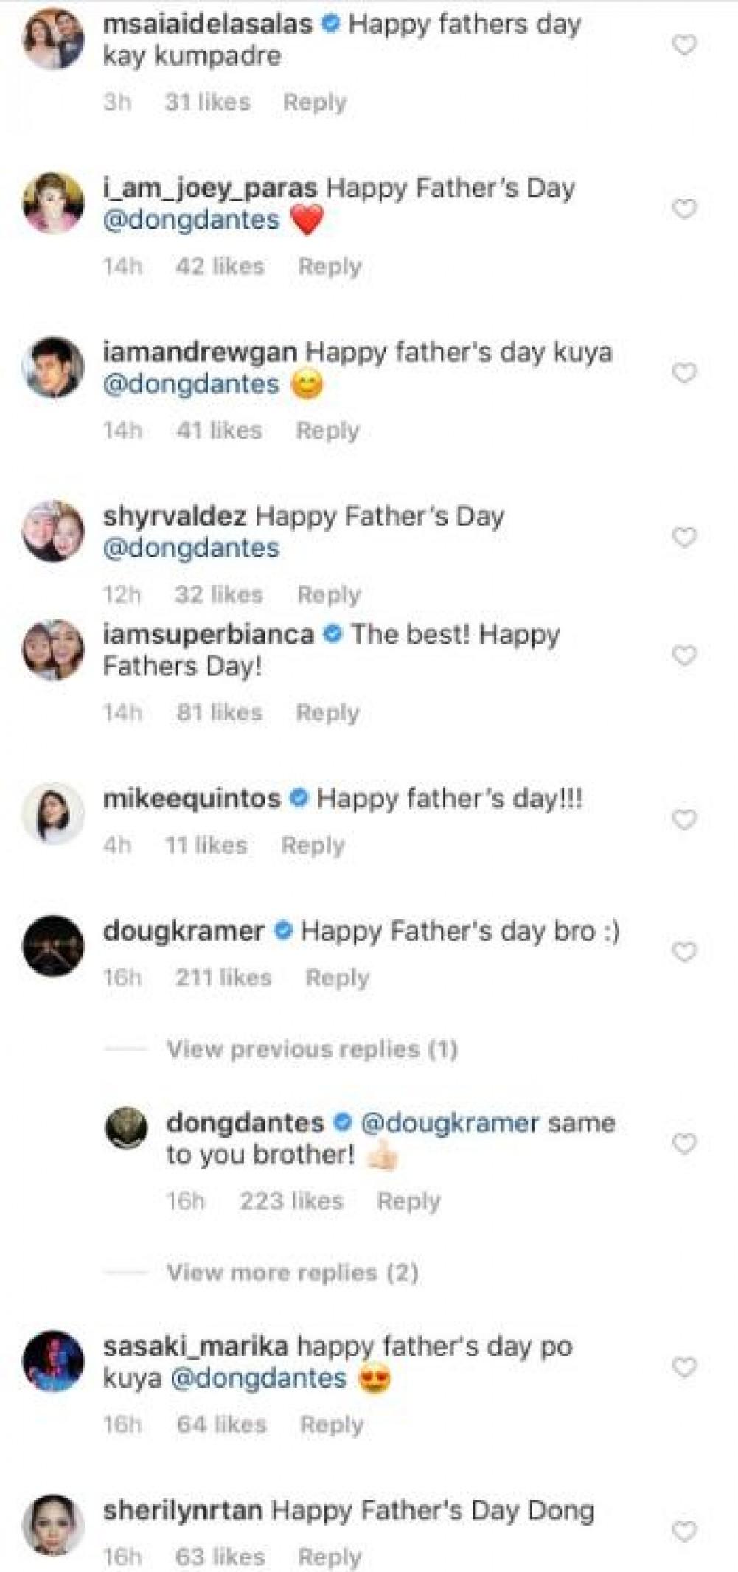Open dougkramer's profile avatar
The image size is (738, 1572).
53,946
